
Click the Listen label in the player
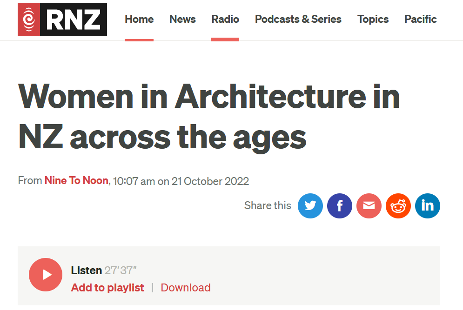click(x=86, y=270)
